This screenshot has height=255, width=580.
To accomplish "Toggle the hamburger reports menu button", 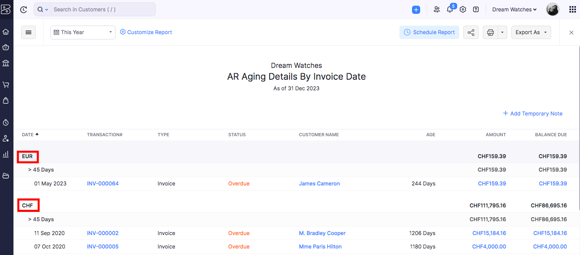I will tap(28, 33).
